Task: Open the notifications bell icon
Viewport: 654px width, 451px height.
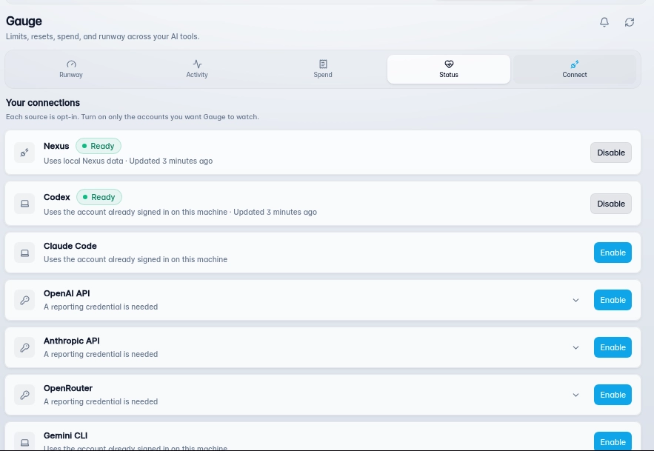Action: pyautogui.click(x=604, y=22)
